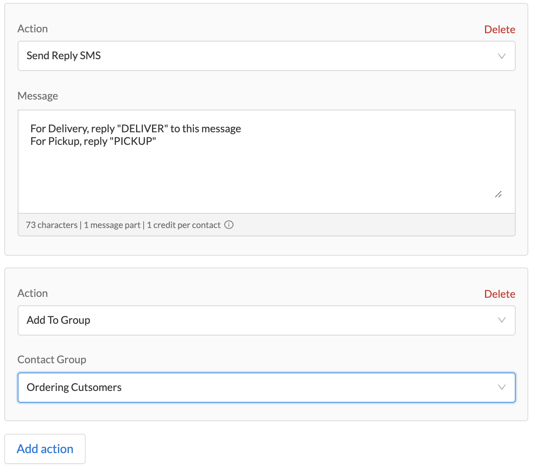Click the Add To Group dropdown arrow
Screen dimensions: 535x472
coord(502,320)
